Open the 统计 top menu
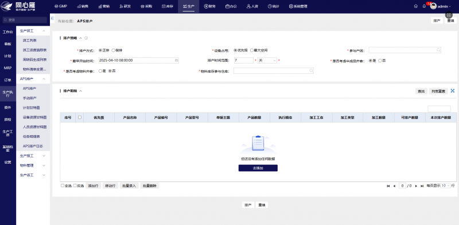Image resolution: width=459 pixels, height=225 pixels. (274, 6)
